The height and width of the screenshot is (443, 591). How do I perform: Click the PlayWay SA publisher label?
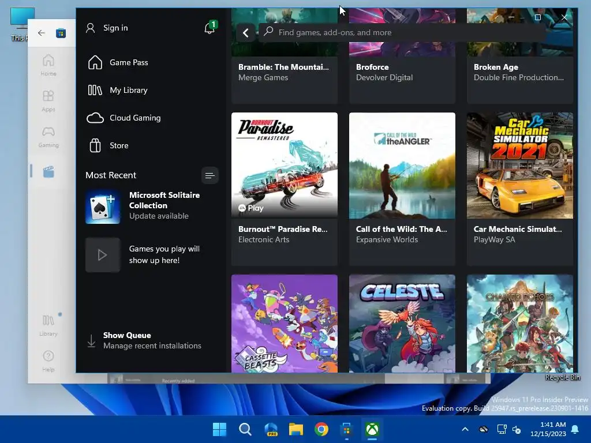tap(494, 239)
